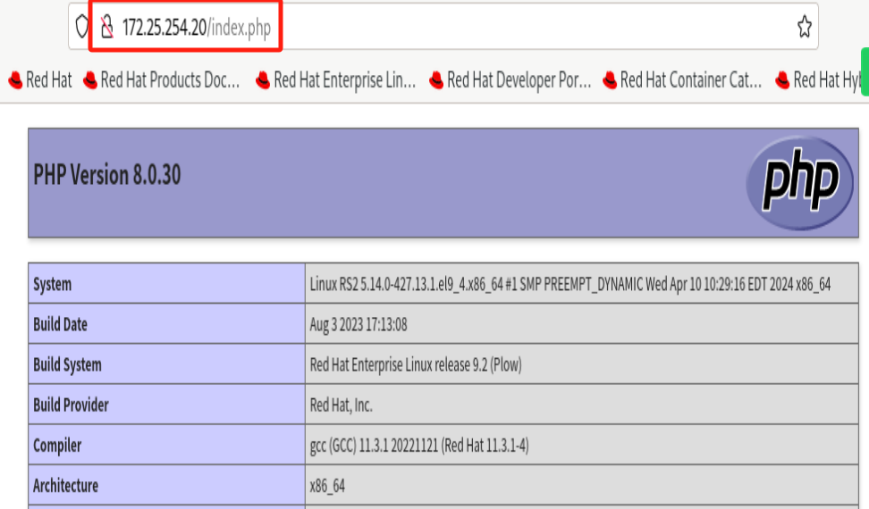Select the Build System row label
This screenshot has height=509, width=869.
tap(68, 364)
